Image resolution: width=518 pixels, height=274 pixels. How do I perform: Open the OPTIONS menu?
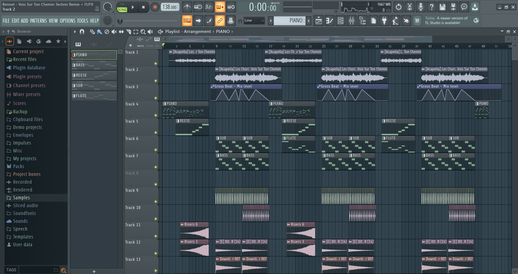click(x=67, y=21)
